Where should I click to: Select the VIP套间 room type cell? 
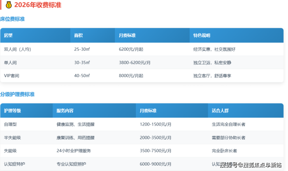point(12,76)
